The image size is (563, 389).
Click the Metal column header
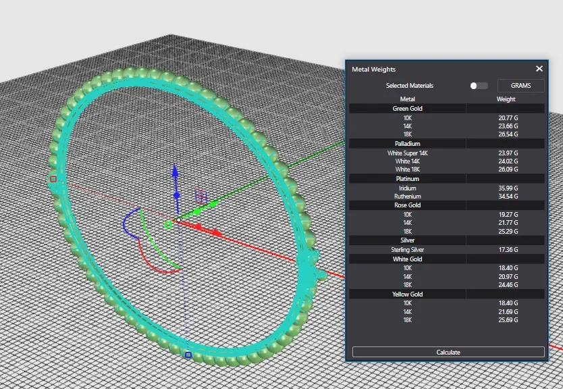coord(408,99)
